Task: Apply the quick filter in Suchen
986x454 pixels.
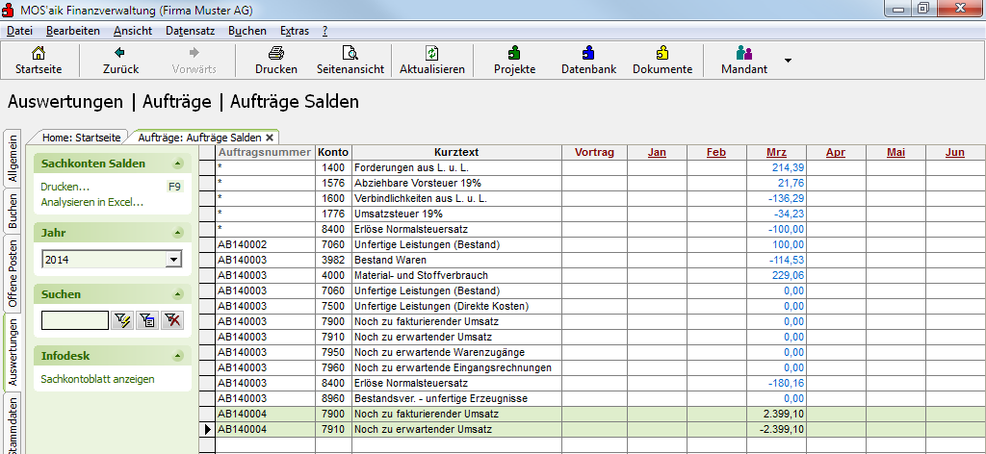Action: point(120,320)
